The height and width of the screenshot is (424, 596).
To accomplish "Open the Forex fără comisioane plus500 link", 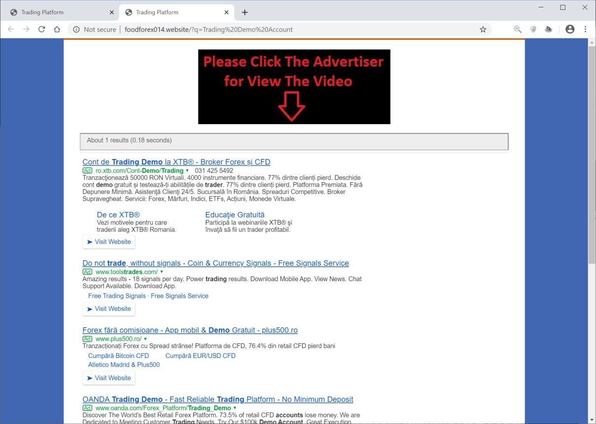I will click(x=190, y=330).
